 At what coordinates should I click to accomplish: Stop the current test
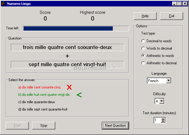(44, 126)
